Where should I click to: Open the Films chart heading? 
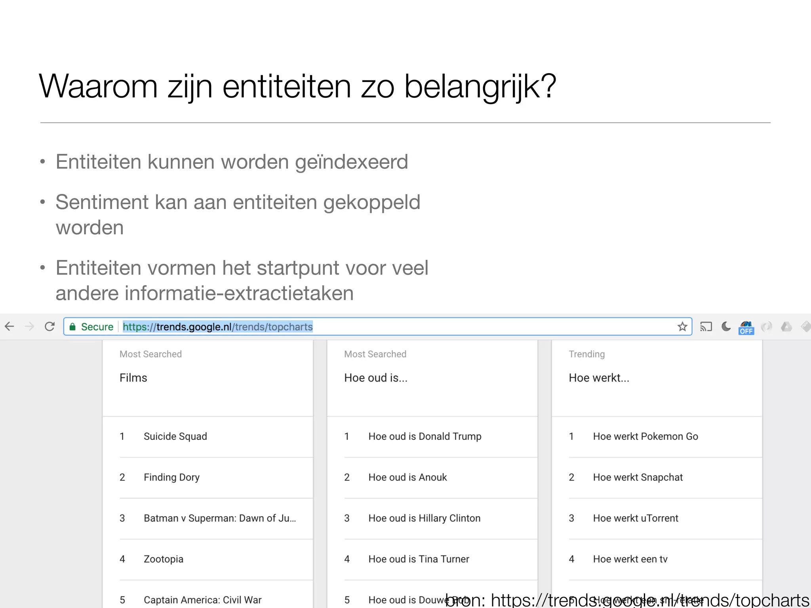pos(133,378)
